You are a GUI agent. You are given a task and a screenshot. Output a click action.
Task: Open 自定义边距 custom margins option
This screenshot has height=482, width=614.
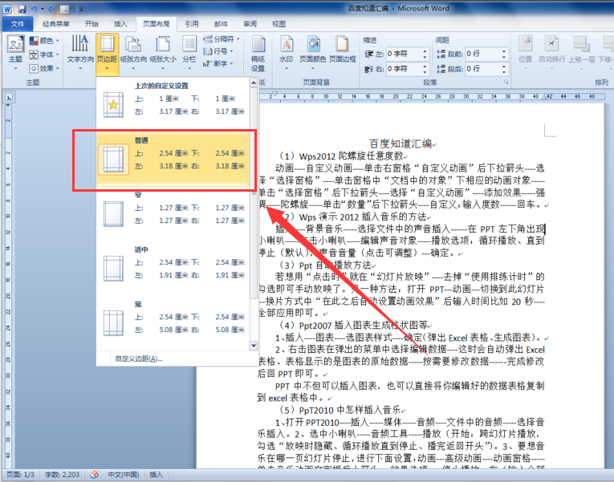click(138, 358)
